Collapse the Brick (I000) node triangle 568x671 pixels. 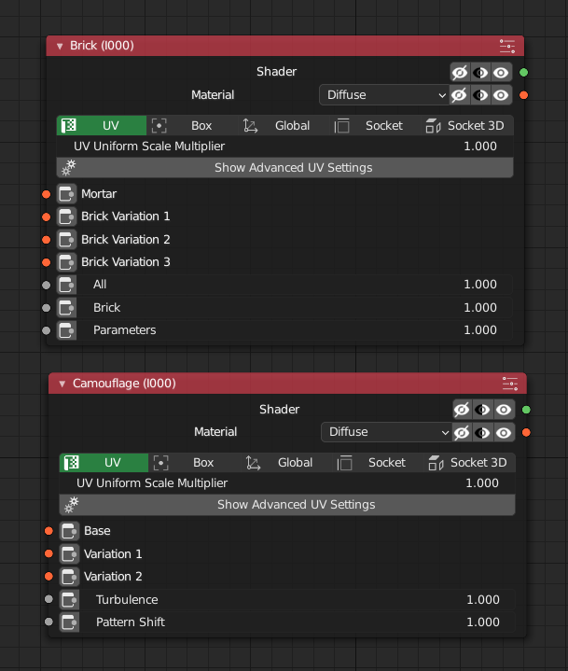coord(60,47)
